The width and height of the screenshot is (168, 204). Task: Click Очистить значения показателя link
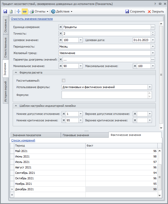(x=32, y=19)
